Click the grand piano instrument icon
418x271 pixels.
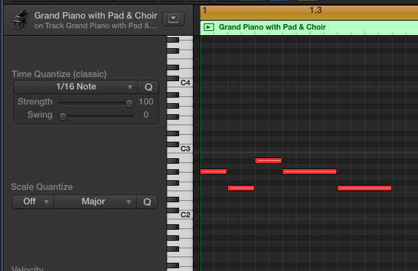[x=21, y=20]
